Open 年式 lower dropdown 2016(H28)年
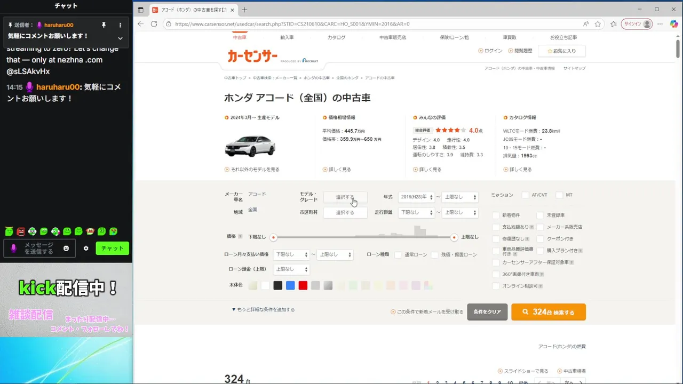Image resolution: width=683 pixels, height=384 pixels. coord(416,197)
